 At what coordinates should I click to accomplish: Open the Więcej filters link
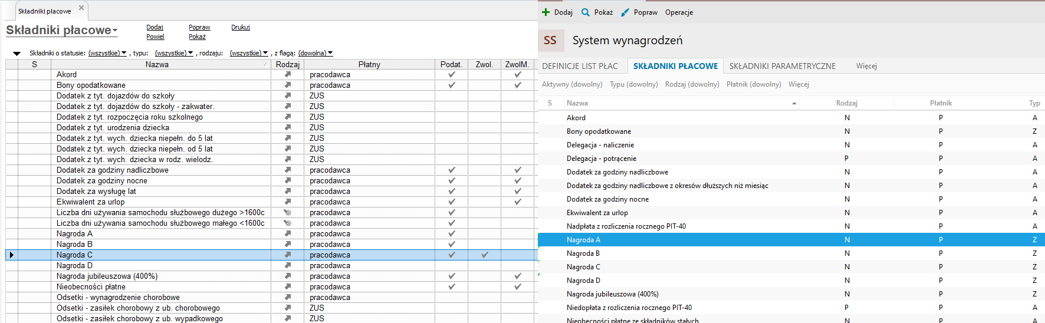pos(798,84)
